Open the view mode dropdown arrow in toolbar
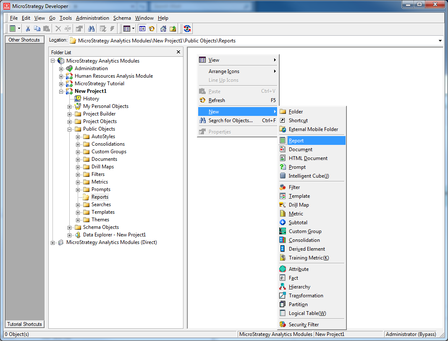 [133, 29]
